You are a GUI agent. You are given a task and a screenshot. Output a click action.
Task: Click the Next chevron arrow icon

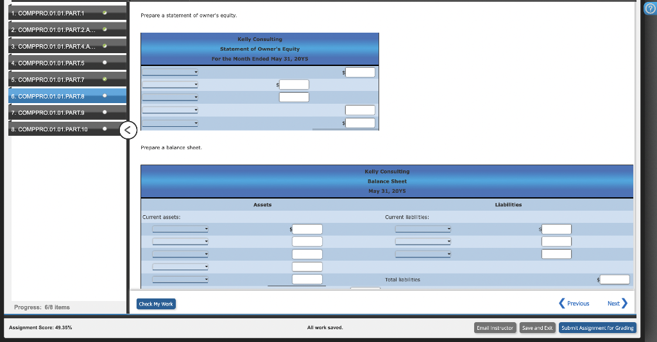point(624,304)
